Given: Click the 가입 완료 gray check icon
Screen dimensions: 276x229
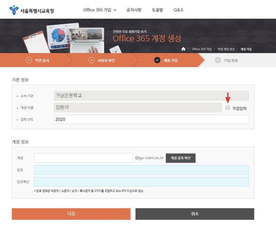Looking at the screenshot, I should 218,60.
